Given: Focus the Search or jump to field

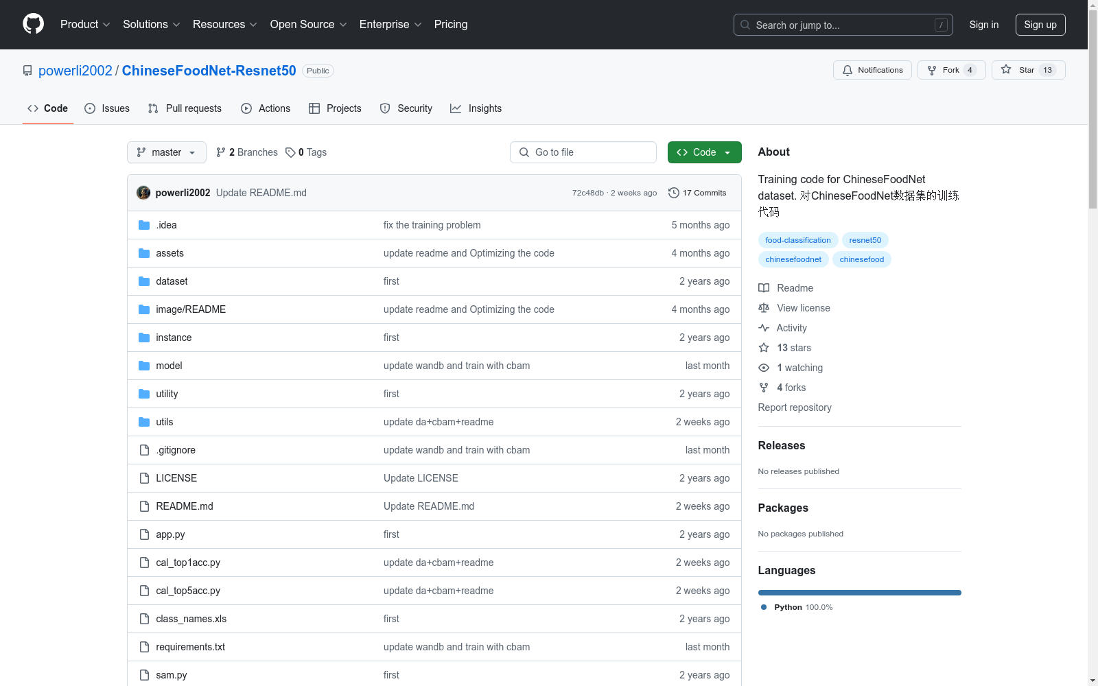Looking at the screenshot, I should click(843, 25).
